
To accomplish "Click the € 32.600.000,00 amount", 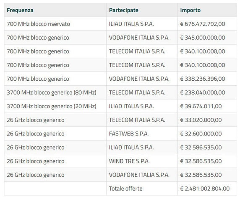I will click(x=201, y=134).
